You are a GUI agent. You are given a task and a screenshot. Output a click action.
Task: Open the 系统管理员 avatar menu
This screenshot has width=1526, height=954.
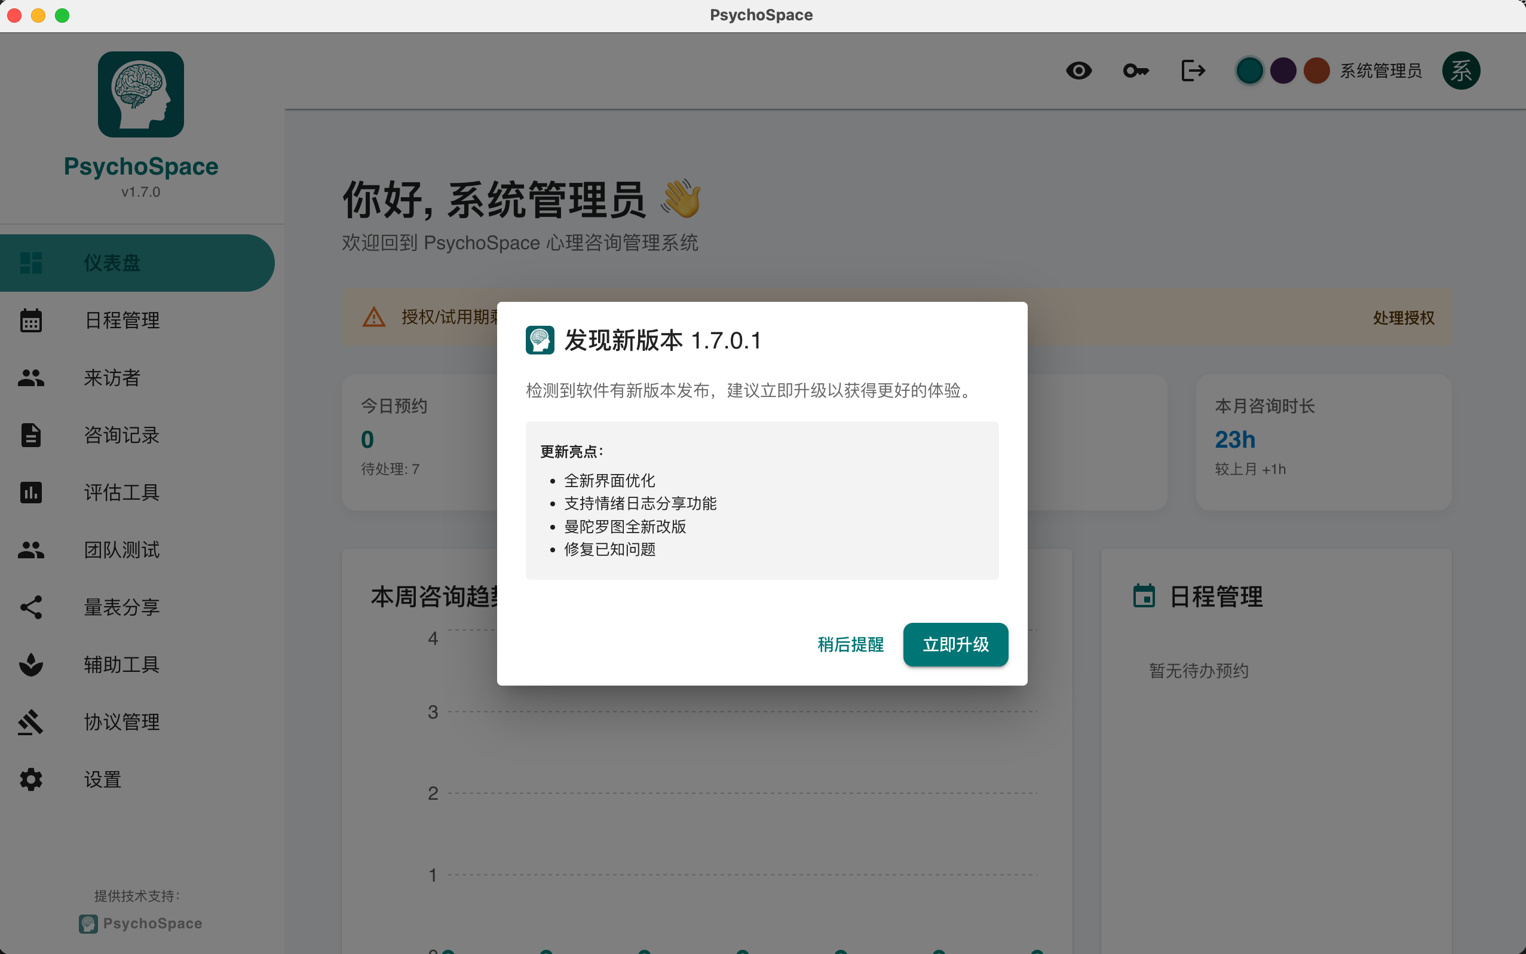click(x=1460, y=71)
